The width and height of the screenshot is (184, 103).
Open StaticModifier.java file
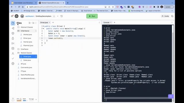coord(27,75)
